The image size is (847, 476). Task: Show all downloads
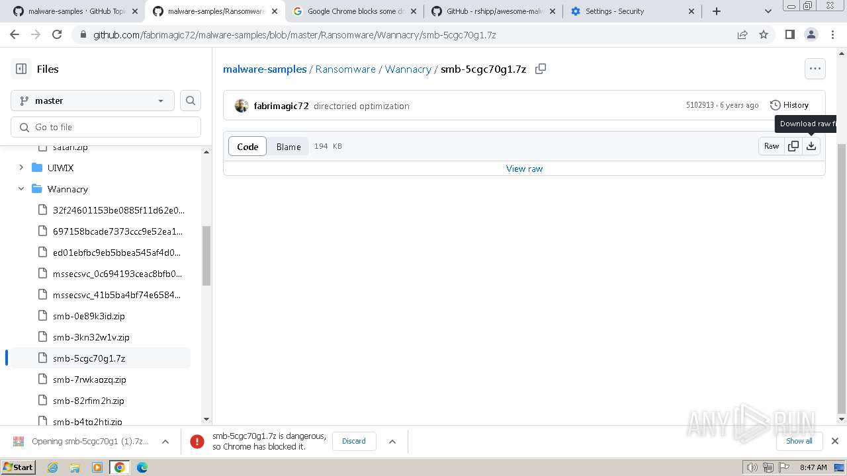coord(799,441)
